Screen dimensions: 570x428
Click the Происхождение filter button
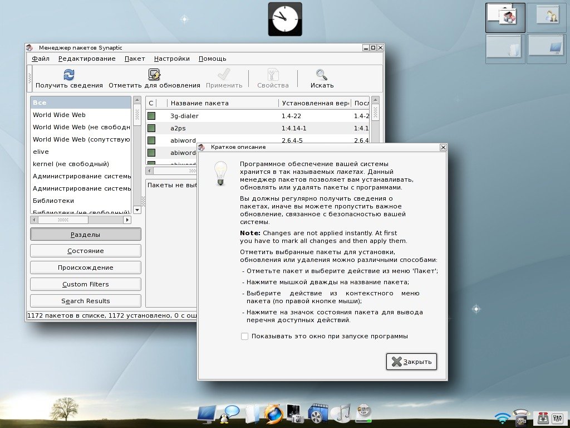[85, 267]
